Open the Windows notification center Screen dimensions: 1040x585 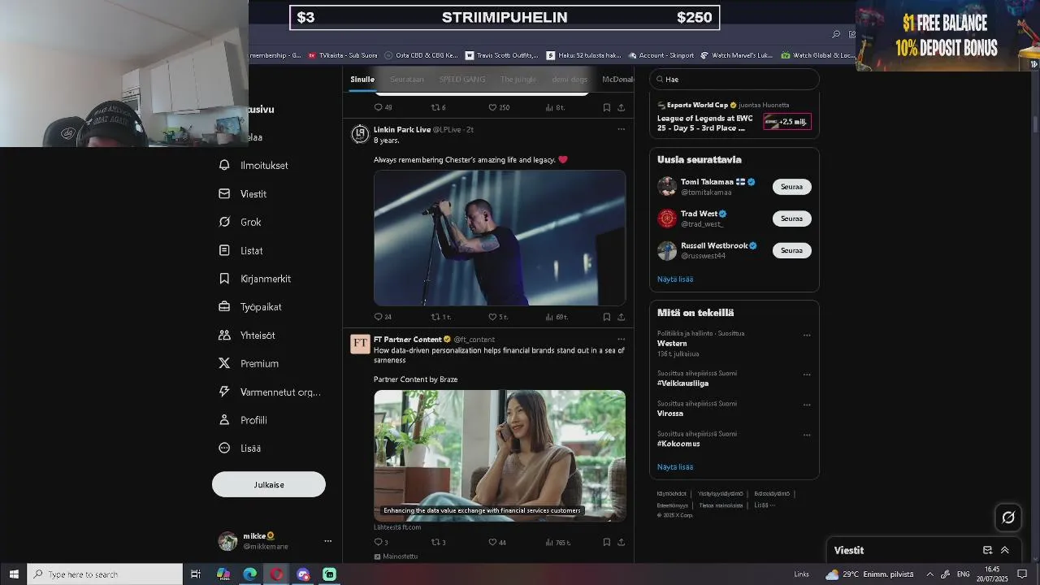pyautogui.click(x=1023, y=574)
